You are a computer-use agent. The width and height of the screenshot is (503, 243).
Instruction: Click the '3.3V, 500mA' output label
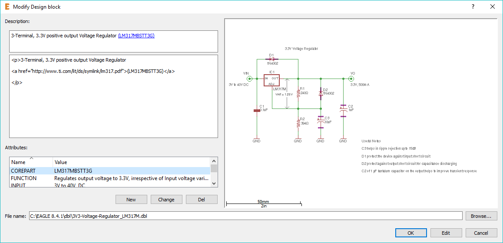(x=360, y=85)
